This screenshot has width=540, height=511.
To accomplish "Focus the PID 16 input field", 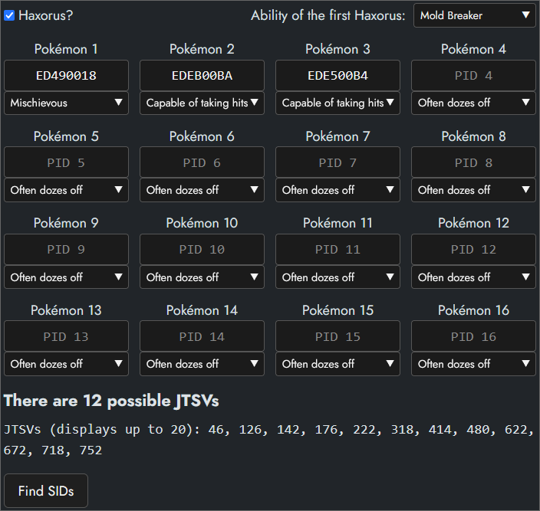I will click(x=473, y=336).
